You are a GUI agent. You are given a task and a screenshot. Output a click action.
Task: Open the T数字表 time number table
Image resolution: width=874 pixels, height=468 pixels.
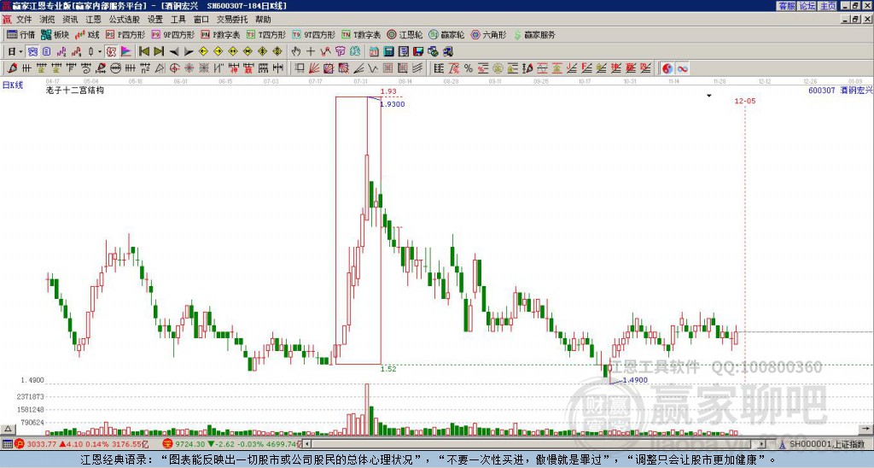(x=361, y=34)
